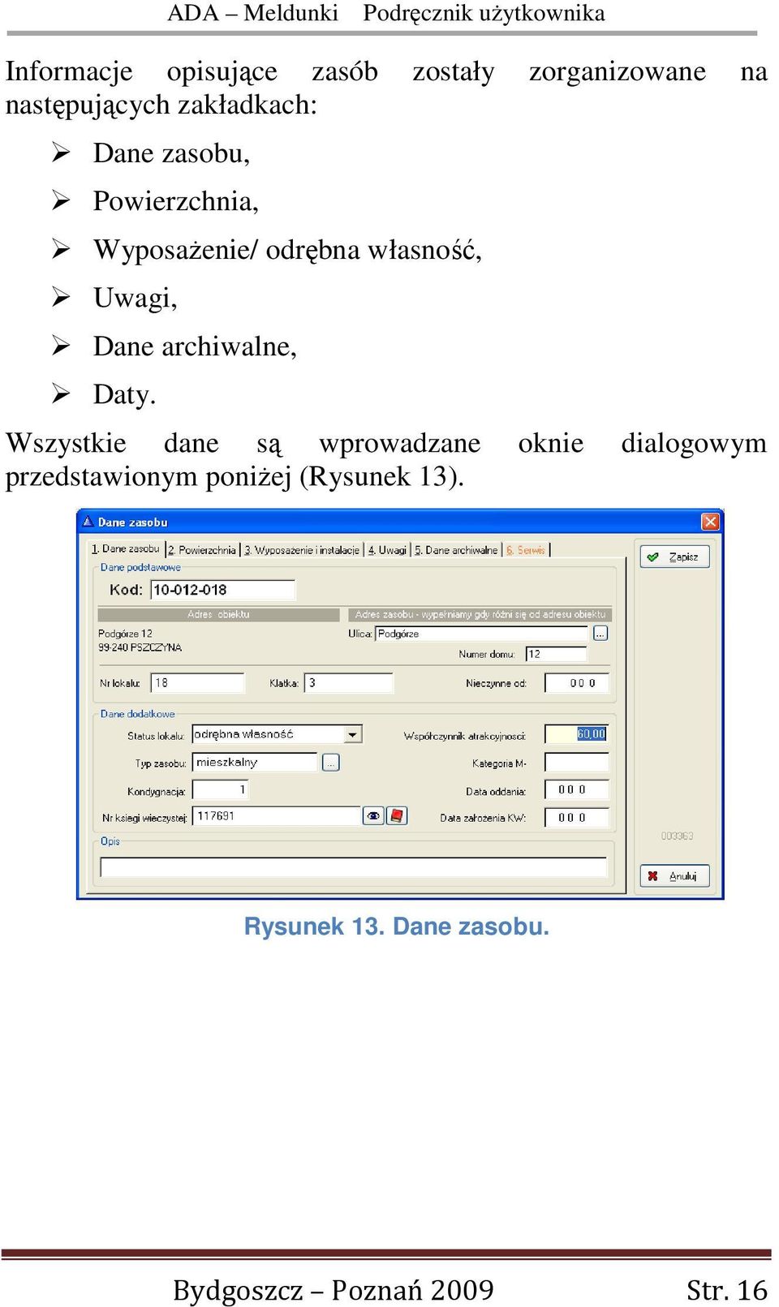Click the Współczynnik atrakcyjności field
Screen dimensions: 779x1307
[x=576, y=734]
